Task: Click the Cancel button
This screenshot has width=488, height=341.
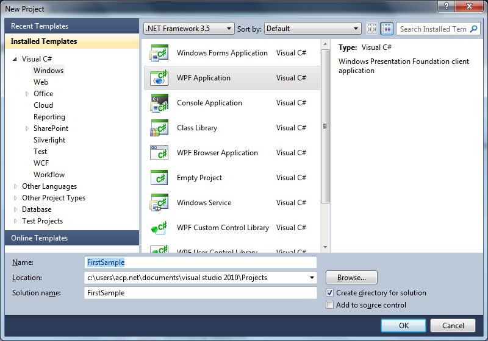Action: click(x=453, y=325)
